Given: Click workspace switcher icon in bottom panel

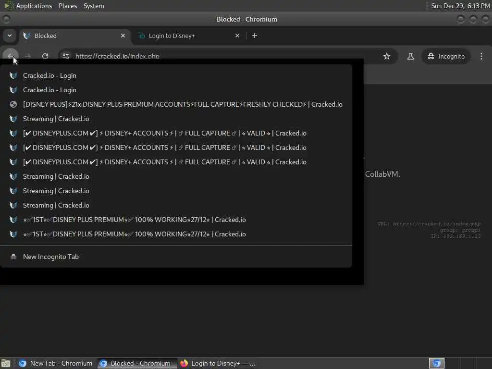Looking at the screenshot, I should tap(437, 363).
